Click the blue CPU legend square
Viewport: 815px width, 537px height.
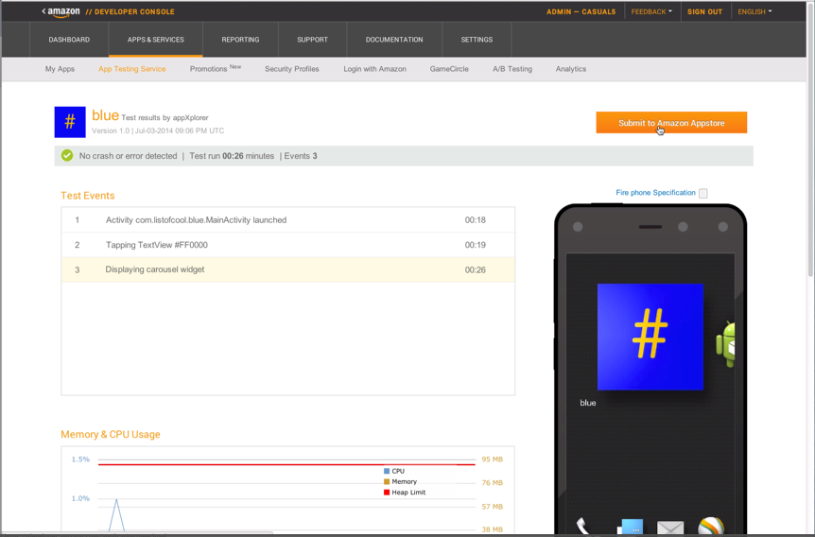387,471
